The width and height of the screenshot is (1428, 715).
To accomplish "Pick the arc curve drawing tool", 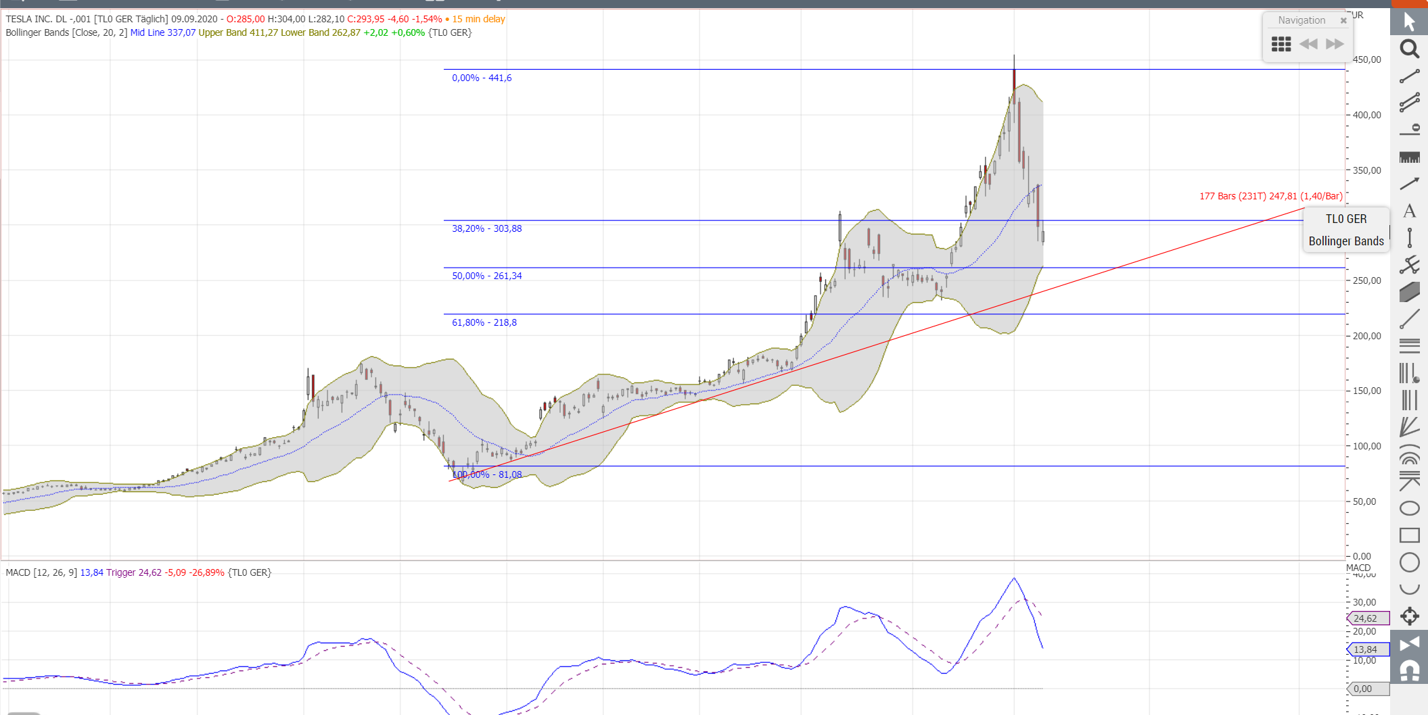I will (x=1409, y=589).
